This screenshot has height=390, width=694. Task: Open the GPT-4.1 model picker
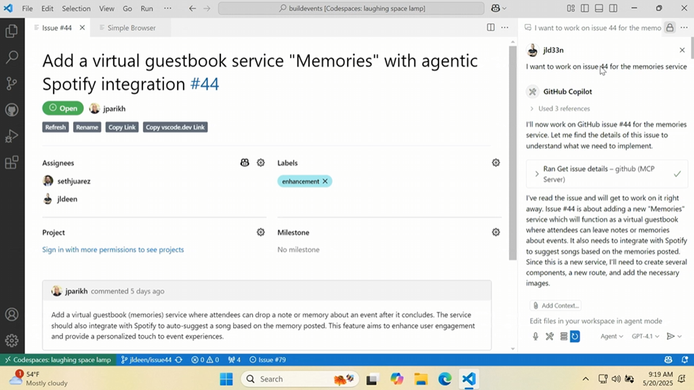645,336
